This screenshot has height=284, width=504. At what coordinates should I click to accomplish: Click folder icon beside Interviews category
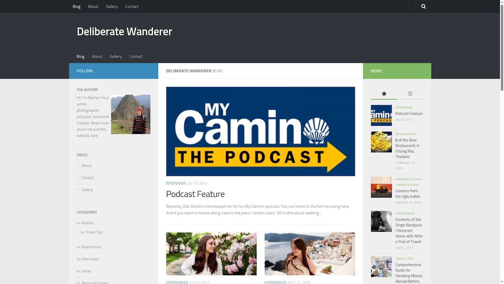pos(78,259)
